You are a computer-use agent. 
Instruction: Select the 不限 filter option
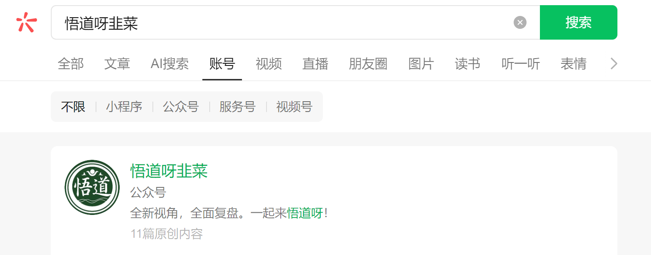[x=73, y=106]
